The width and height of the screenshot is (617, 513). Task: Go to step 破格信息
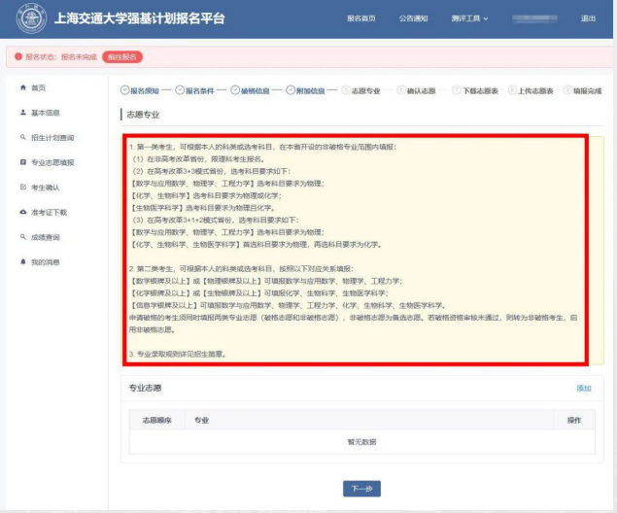(x=251, y=91)
